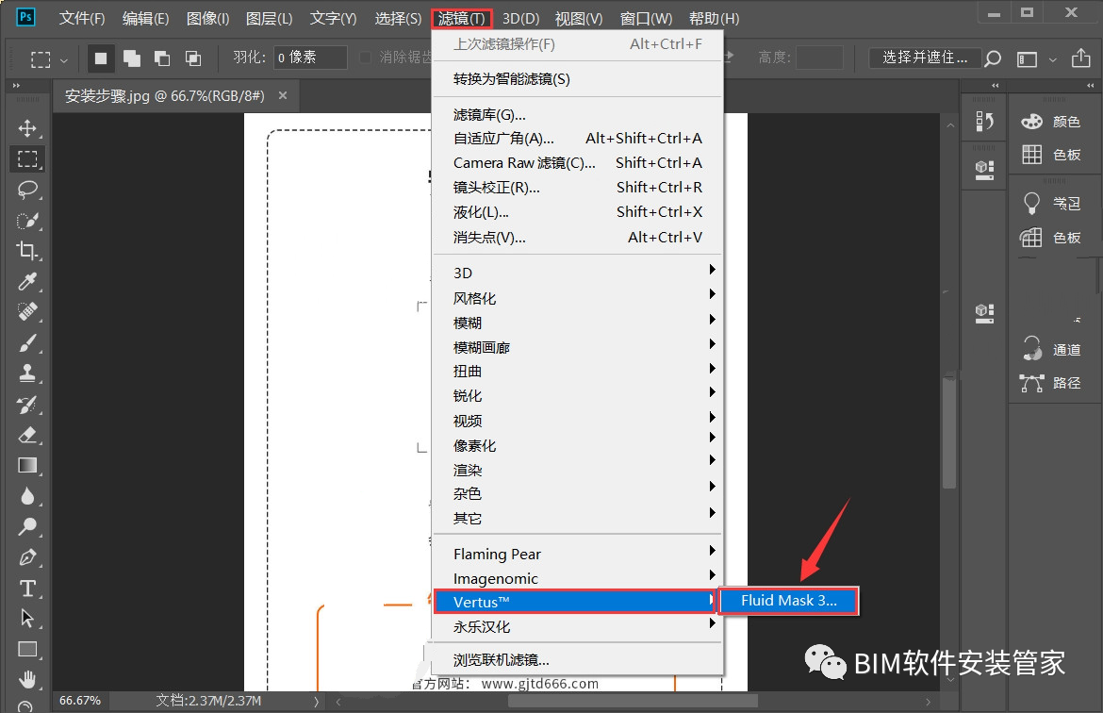The image size is (1103, 713).
Task: Select the Crop tool
Action: [x=27, y=251]
